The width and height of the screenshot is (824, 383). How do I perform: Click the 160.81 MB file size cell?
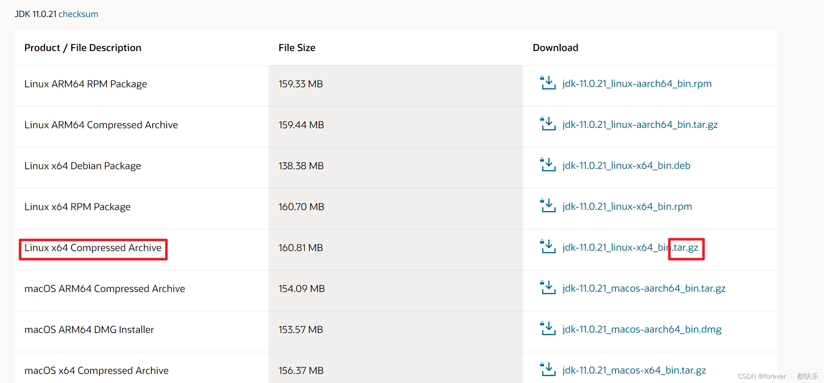(x=396, y=250)
